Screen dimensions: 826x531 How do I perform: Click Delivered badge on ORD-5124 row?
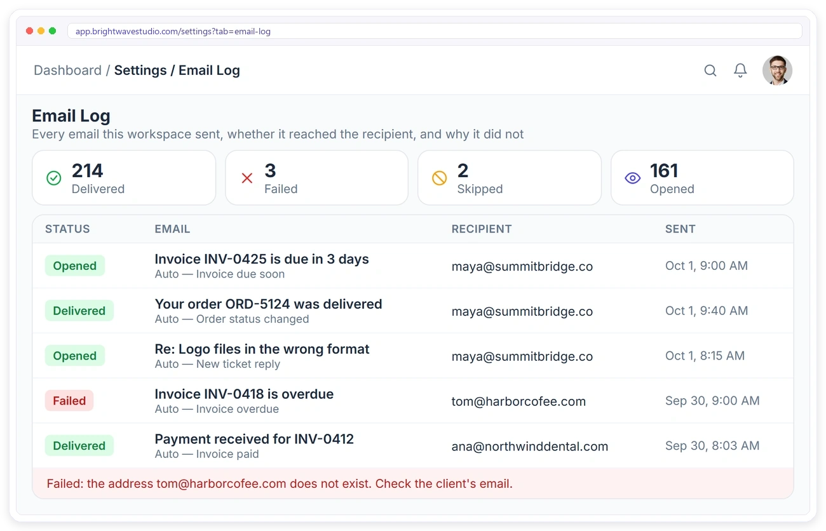(x=79, y=311)
